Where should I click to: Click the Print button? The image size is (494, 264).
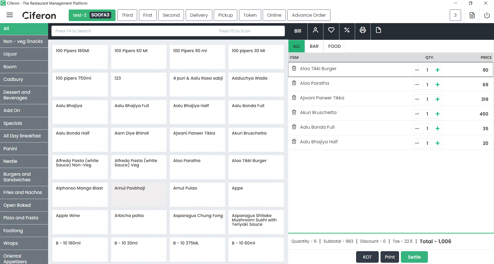click(x=390, y=257)
